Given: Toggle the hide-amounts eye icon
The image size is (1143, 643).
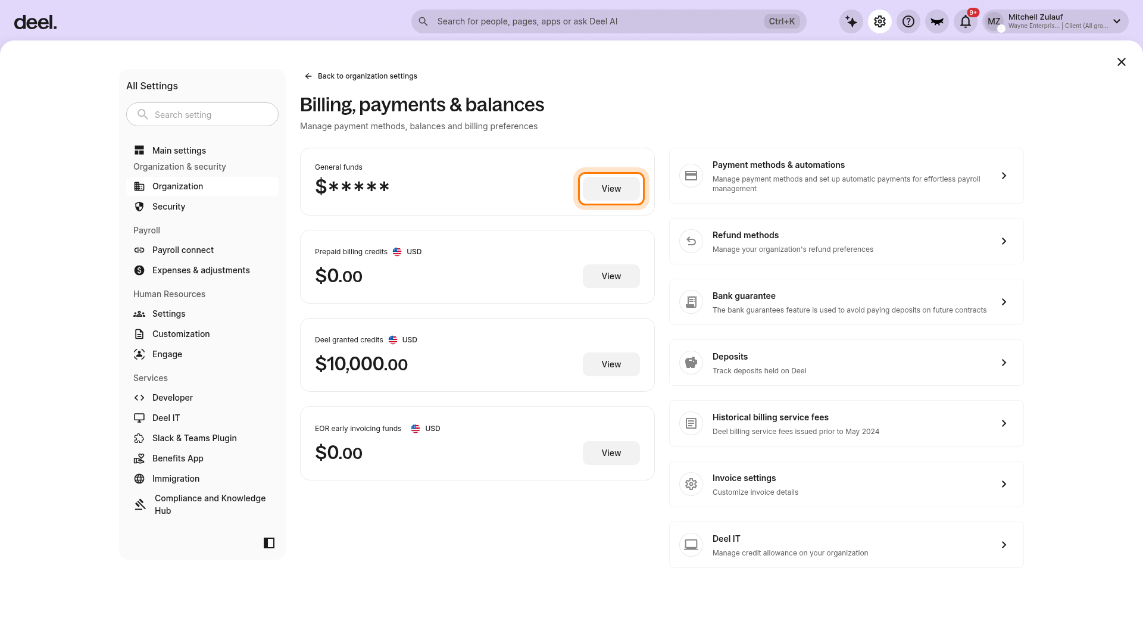Looking at the screenshot, I should pos(937,21).
